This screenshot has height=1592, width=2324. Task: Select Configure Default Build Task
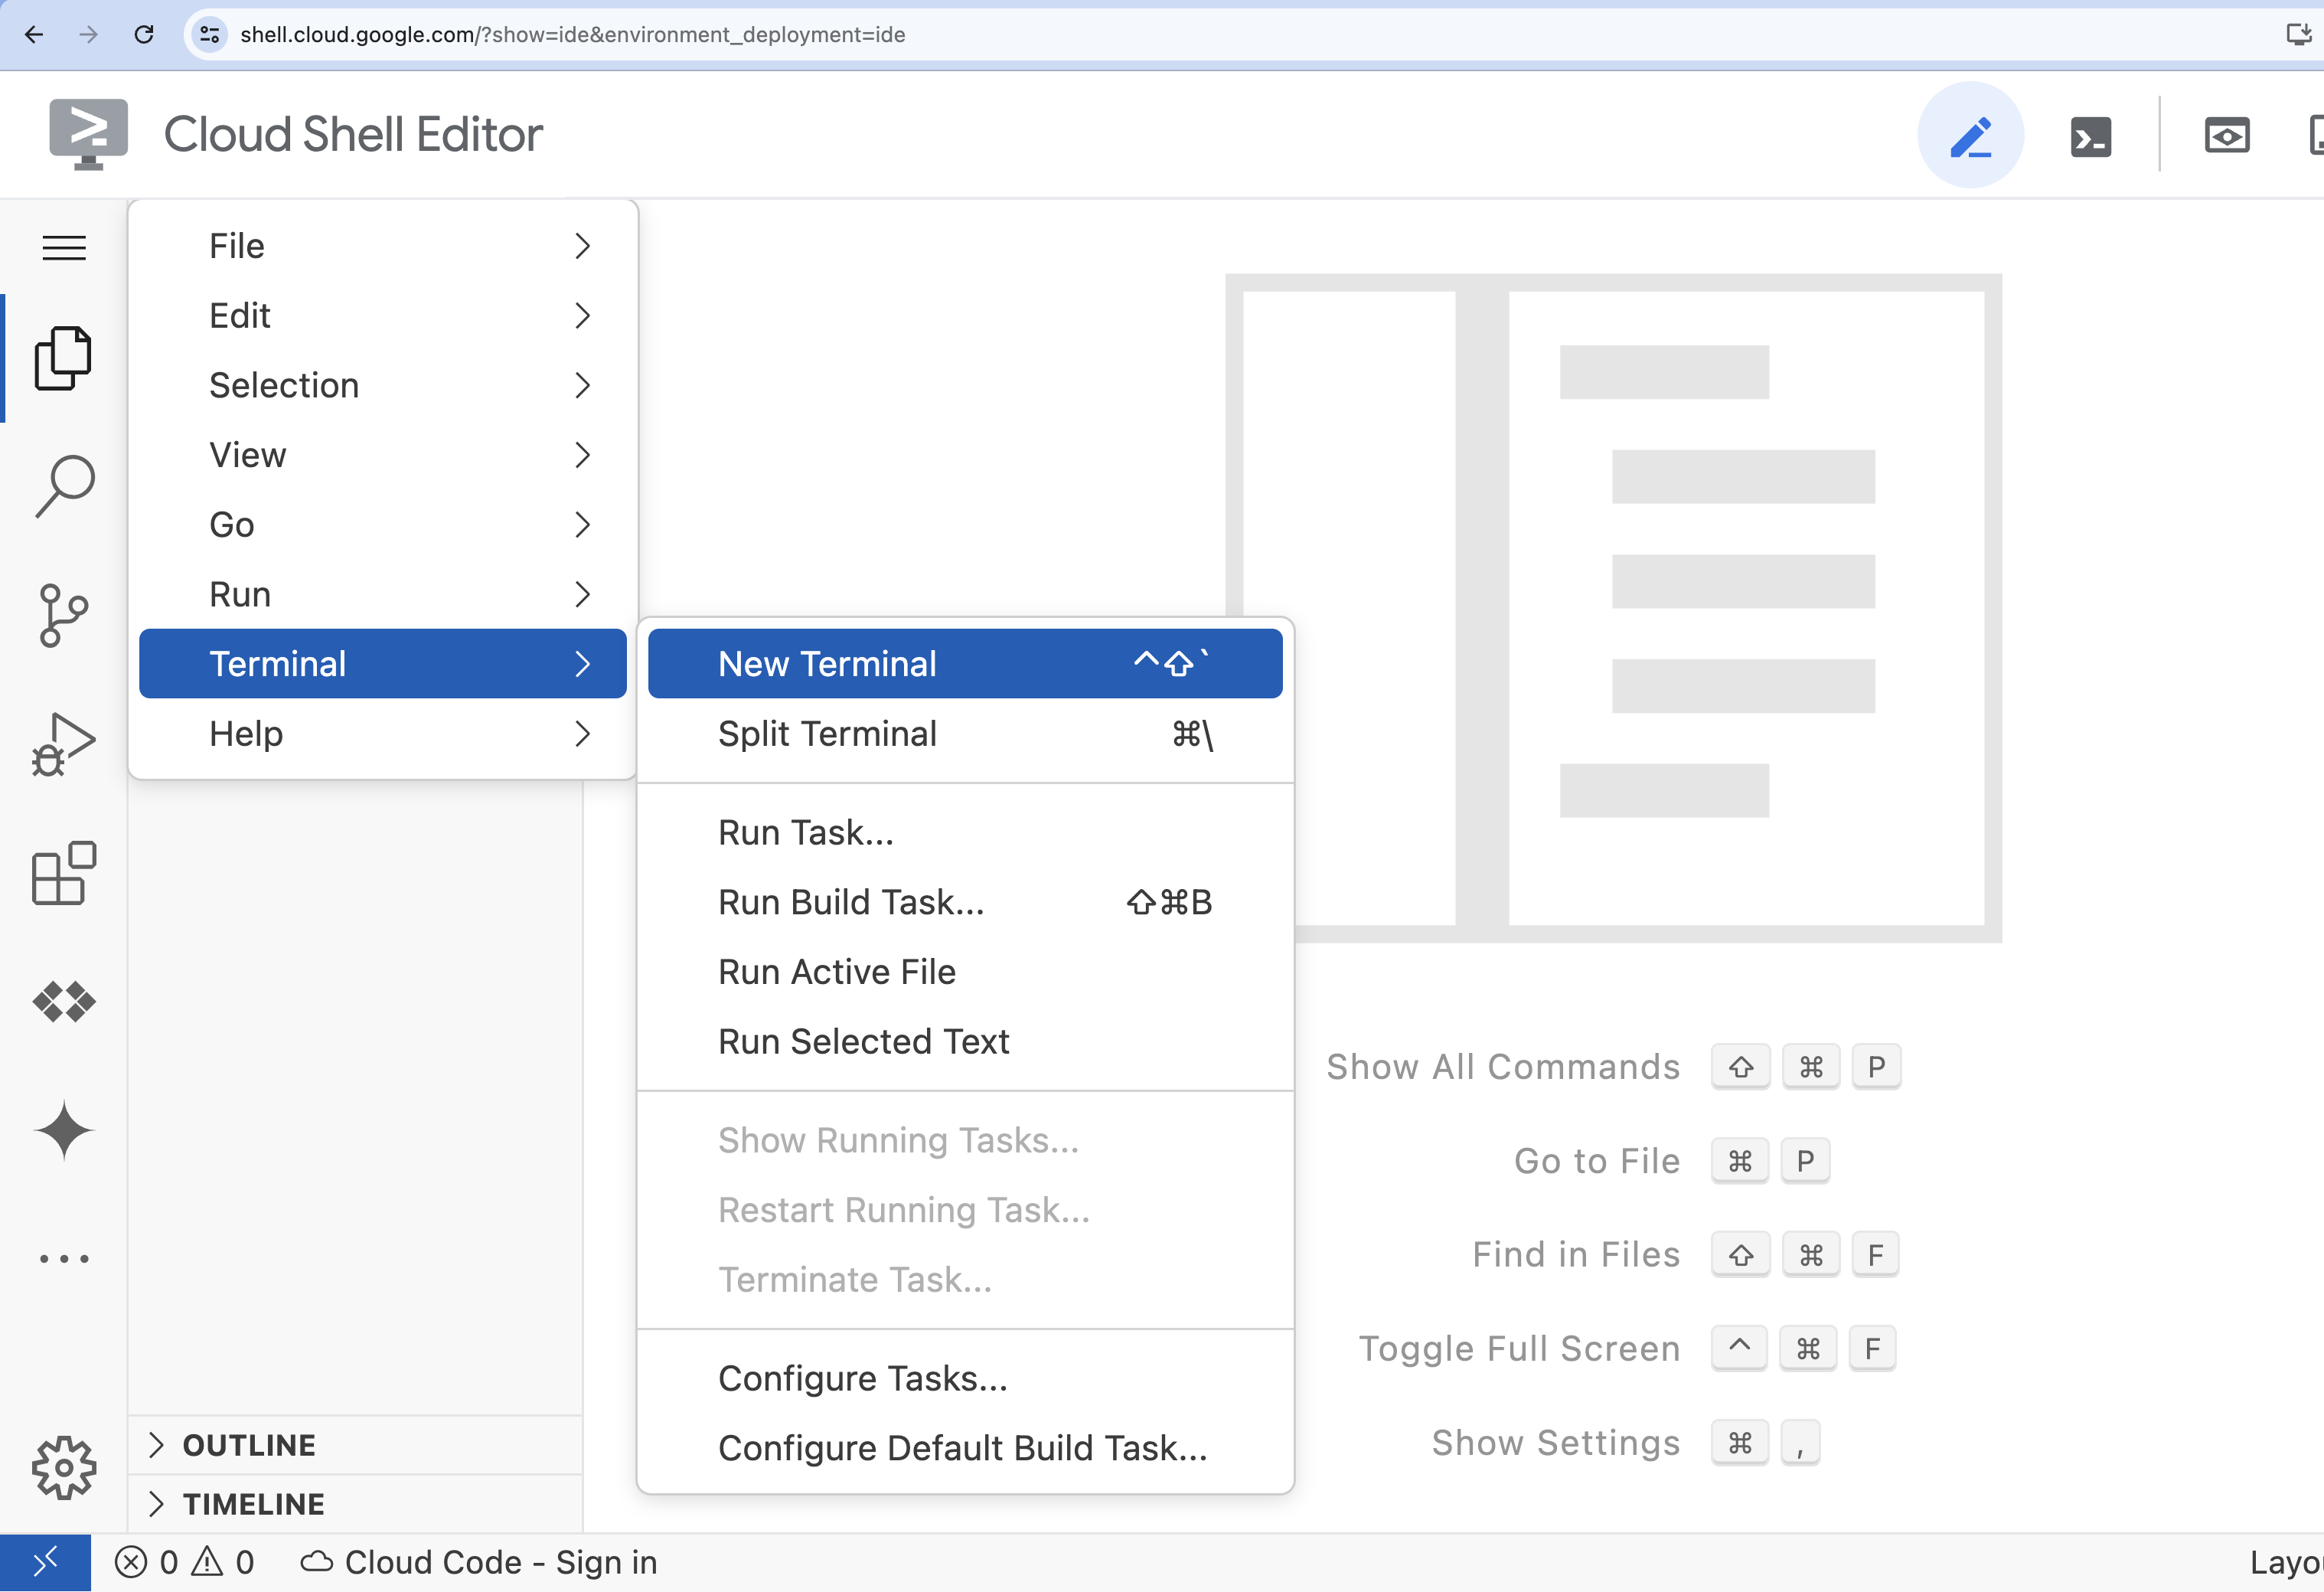965,1447
